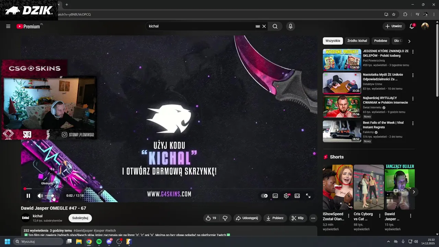Screen dimensions: 439x247
Task: Open options for Cris Cyborg vs Cat Short
Action: (380, 216)
